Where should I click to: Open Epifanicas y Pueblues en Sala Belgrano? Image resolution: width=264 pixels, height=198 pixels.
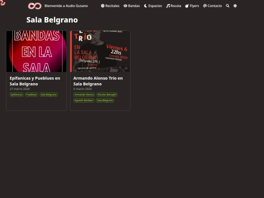35,81
